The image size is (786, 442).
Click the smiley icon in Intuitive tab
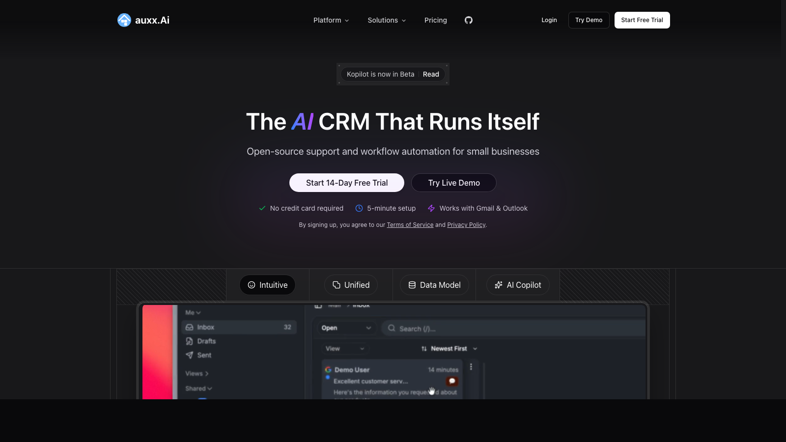pos(252,285)
